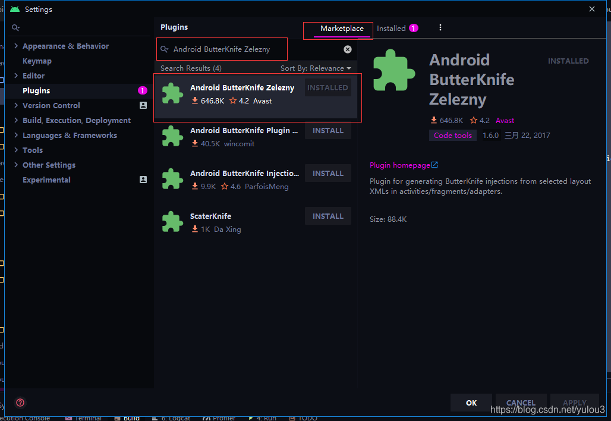Click the Avast vendor link in details
Screen dimensions: 611x421
click(x=505, y=121)
